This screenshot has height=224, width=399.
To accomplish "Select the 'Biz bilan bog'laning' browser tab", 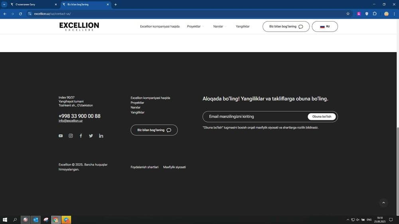I will pos(86,4).
